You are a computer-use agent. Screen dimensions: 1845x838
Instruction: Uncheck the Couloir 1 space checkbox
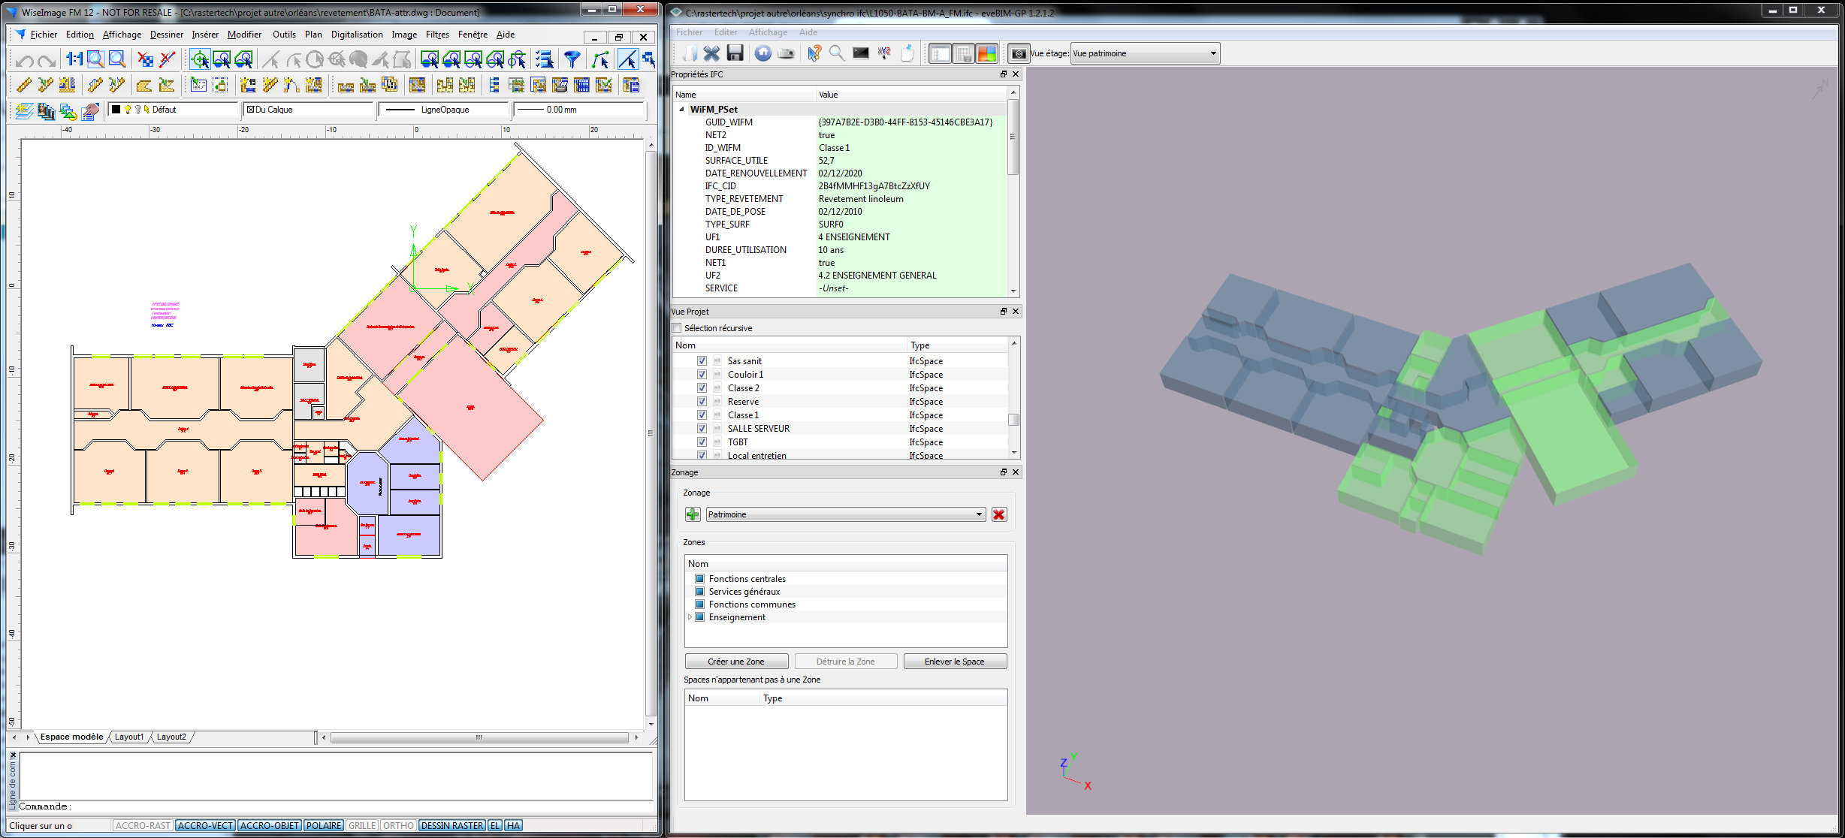point(702,375)
